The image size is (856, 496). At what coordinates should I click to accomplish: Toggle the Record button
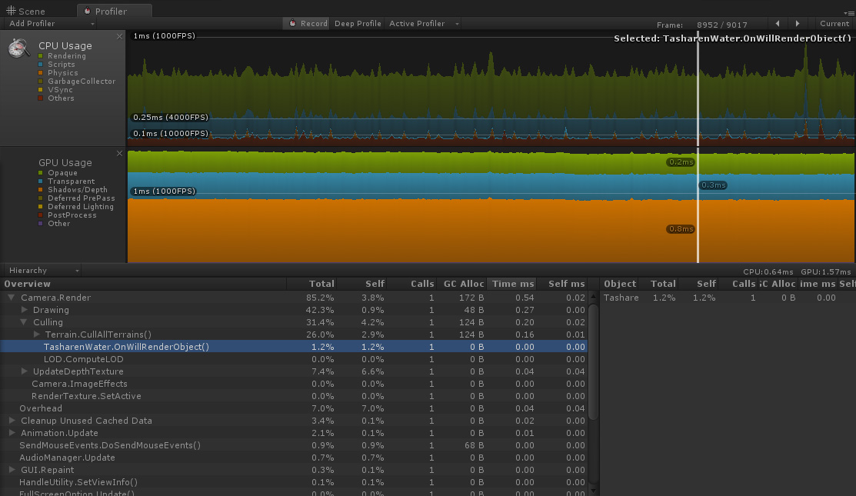[308, 23]
